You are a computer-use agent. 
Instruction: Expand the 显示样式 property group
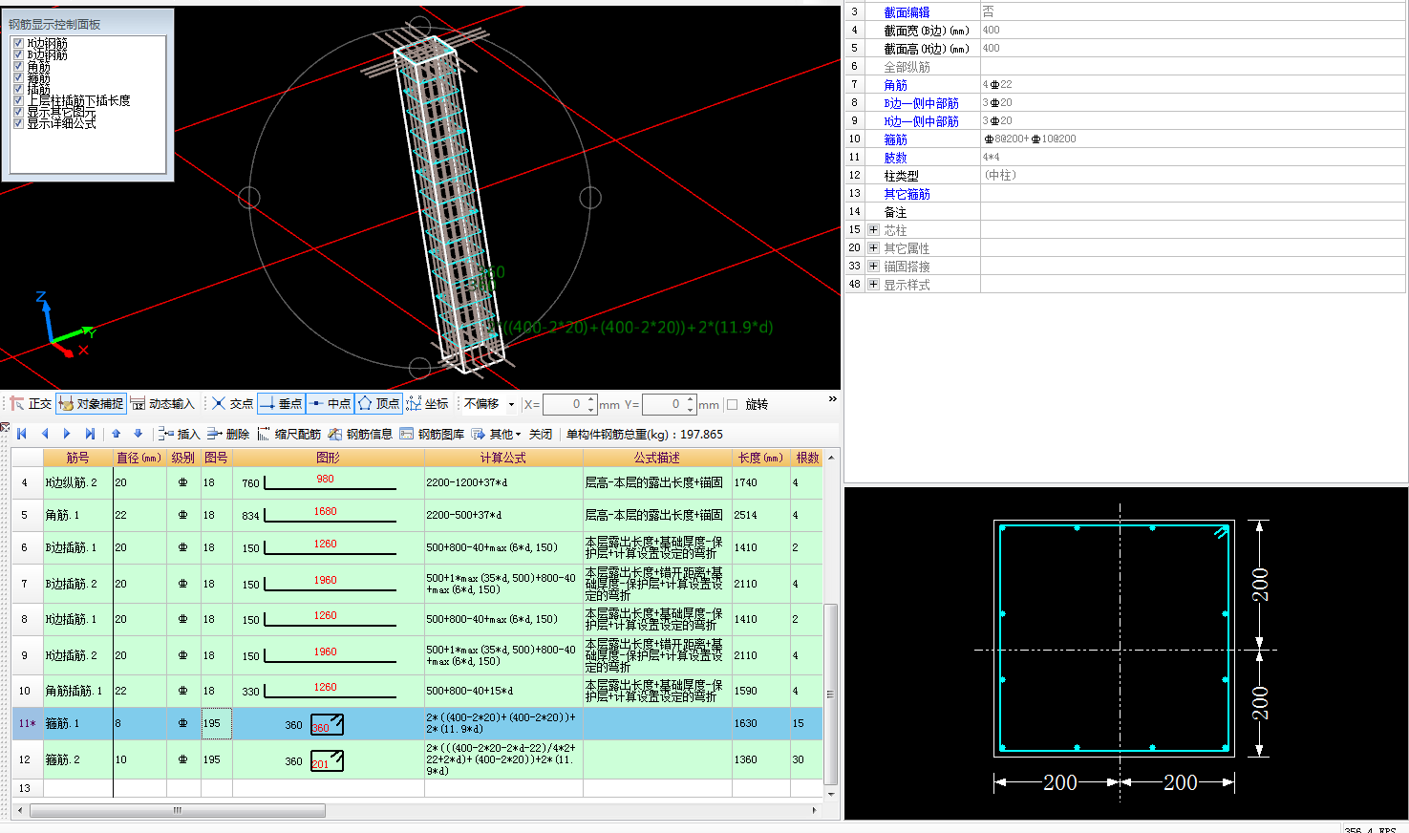pyautogui.click(x=873, y=284)
